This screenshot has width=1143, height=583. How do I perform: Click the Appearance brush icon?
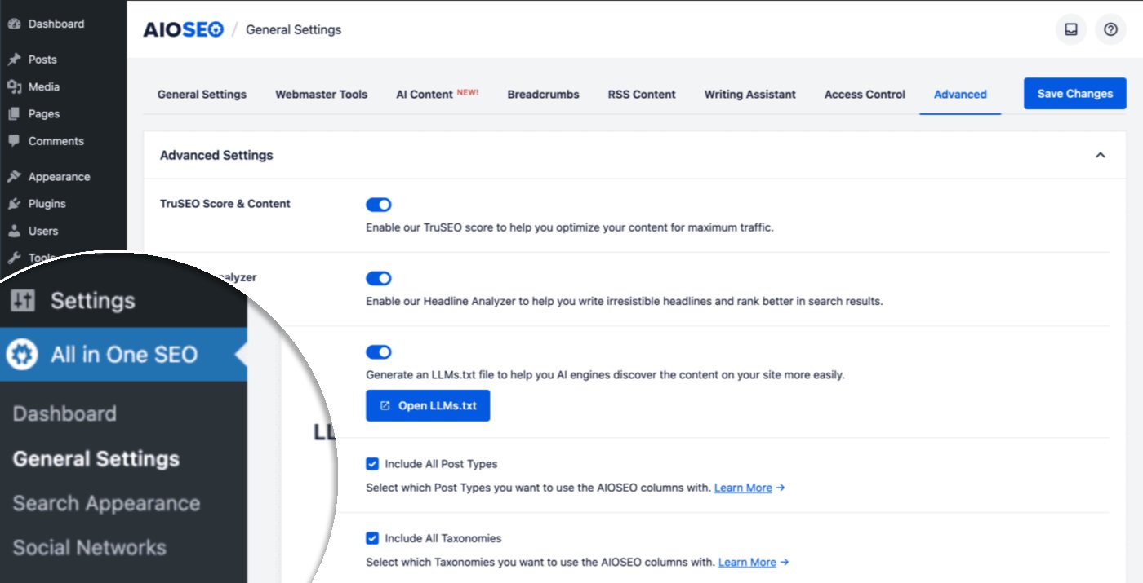14,176
